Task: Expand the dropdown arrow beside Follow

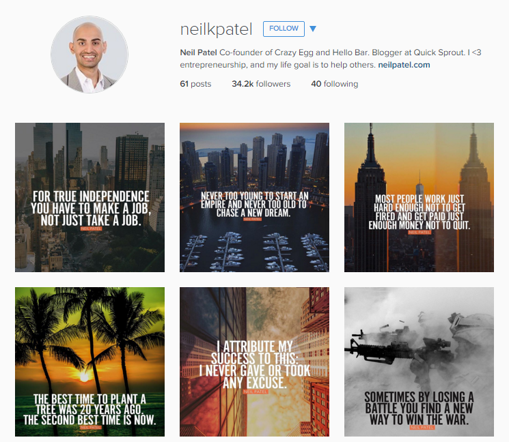Action: [313, 29]
